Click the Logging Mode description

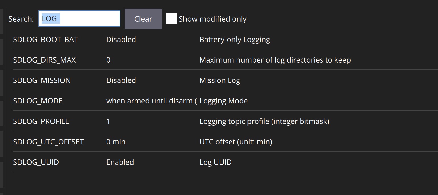[x=224, y=101]
